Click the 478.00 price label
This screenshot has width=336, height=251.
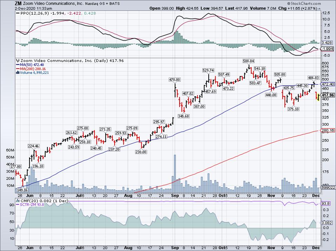tap(175, 79)
